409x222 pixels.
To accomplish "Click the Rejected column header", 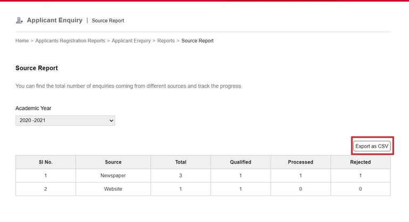I will 361,162.
